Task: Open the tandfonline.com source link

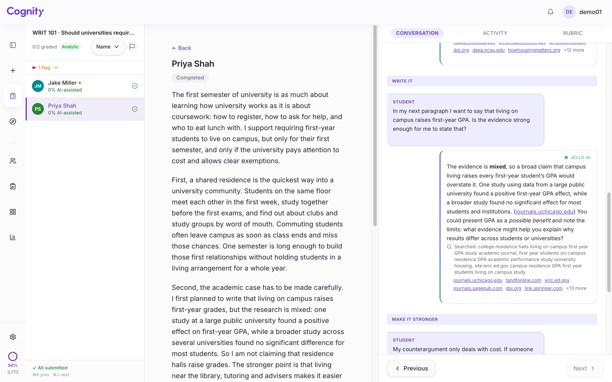Action: click(x=523, y=280)
